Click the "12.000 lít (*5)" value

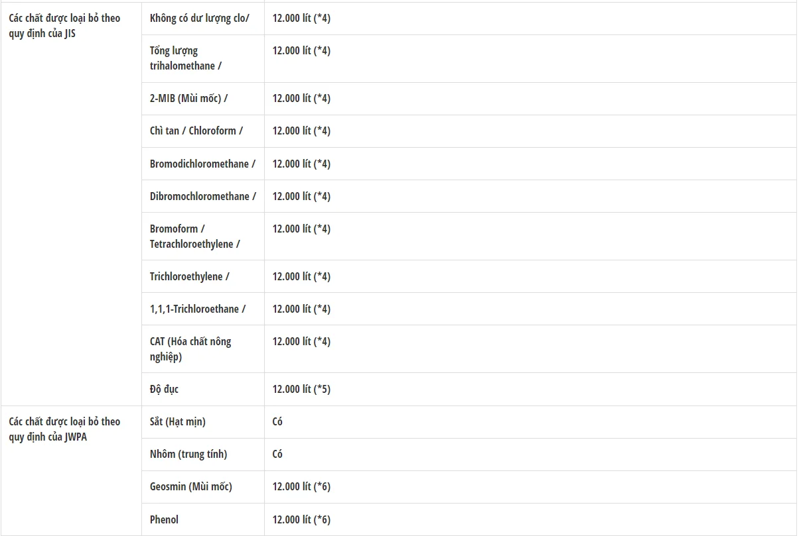click(x=301, y=390)
